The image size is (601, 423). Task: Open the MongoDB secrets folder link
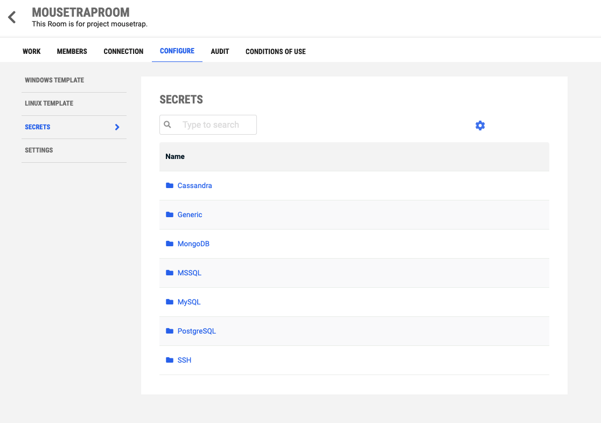click(x=193, y=244)
